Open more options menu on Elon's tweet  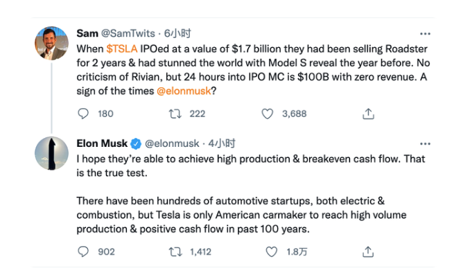click(425, 144)
